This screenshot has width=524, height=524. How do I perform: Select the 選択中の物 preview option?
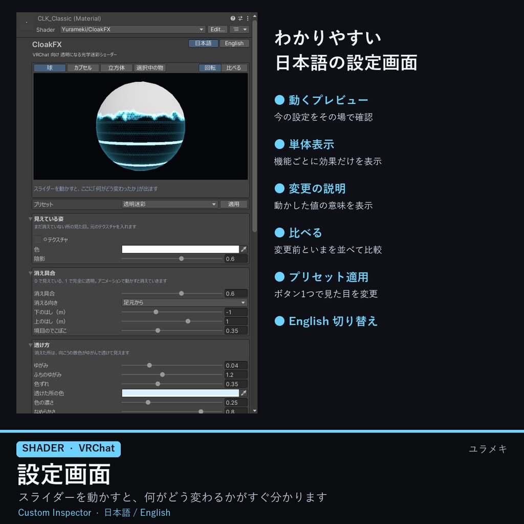pyautogui.click(x=150, y=68)
